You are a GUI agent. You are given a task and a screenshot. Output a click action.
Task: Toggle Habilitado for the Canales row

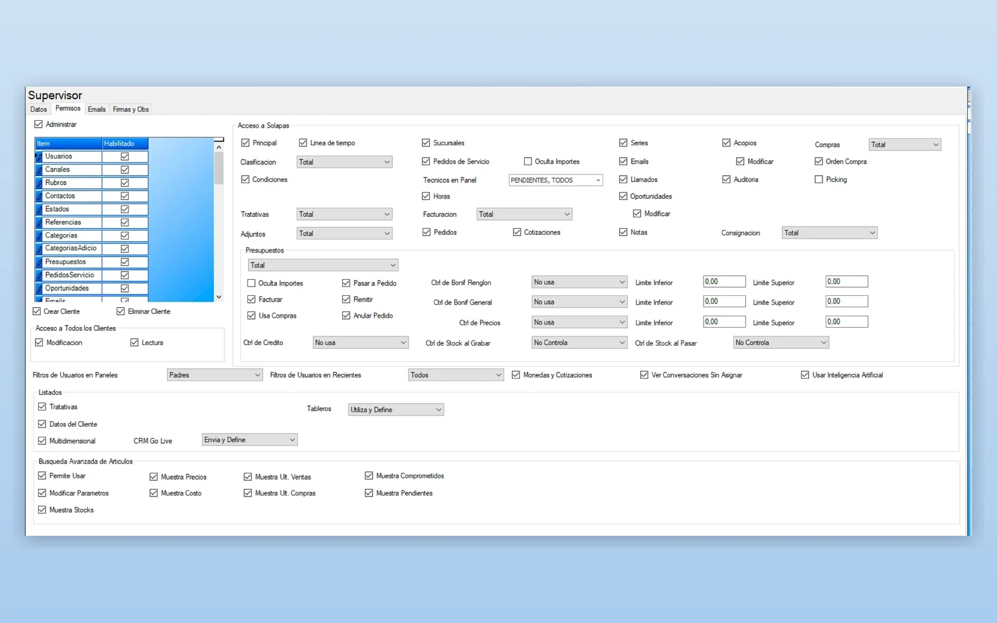pyautogui.click(x=125, y=169)
